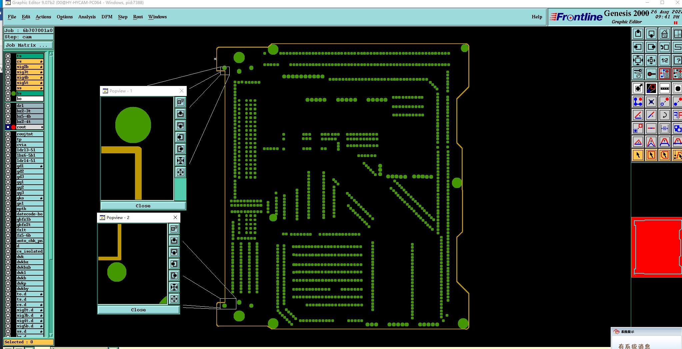Open the system message notification popup
Viewport: 682px width, 349px height.
click(646, 338)
